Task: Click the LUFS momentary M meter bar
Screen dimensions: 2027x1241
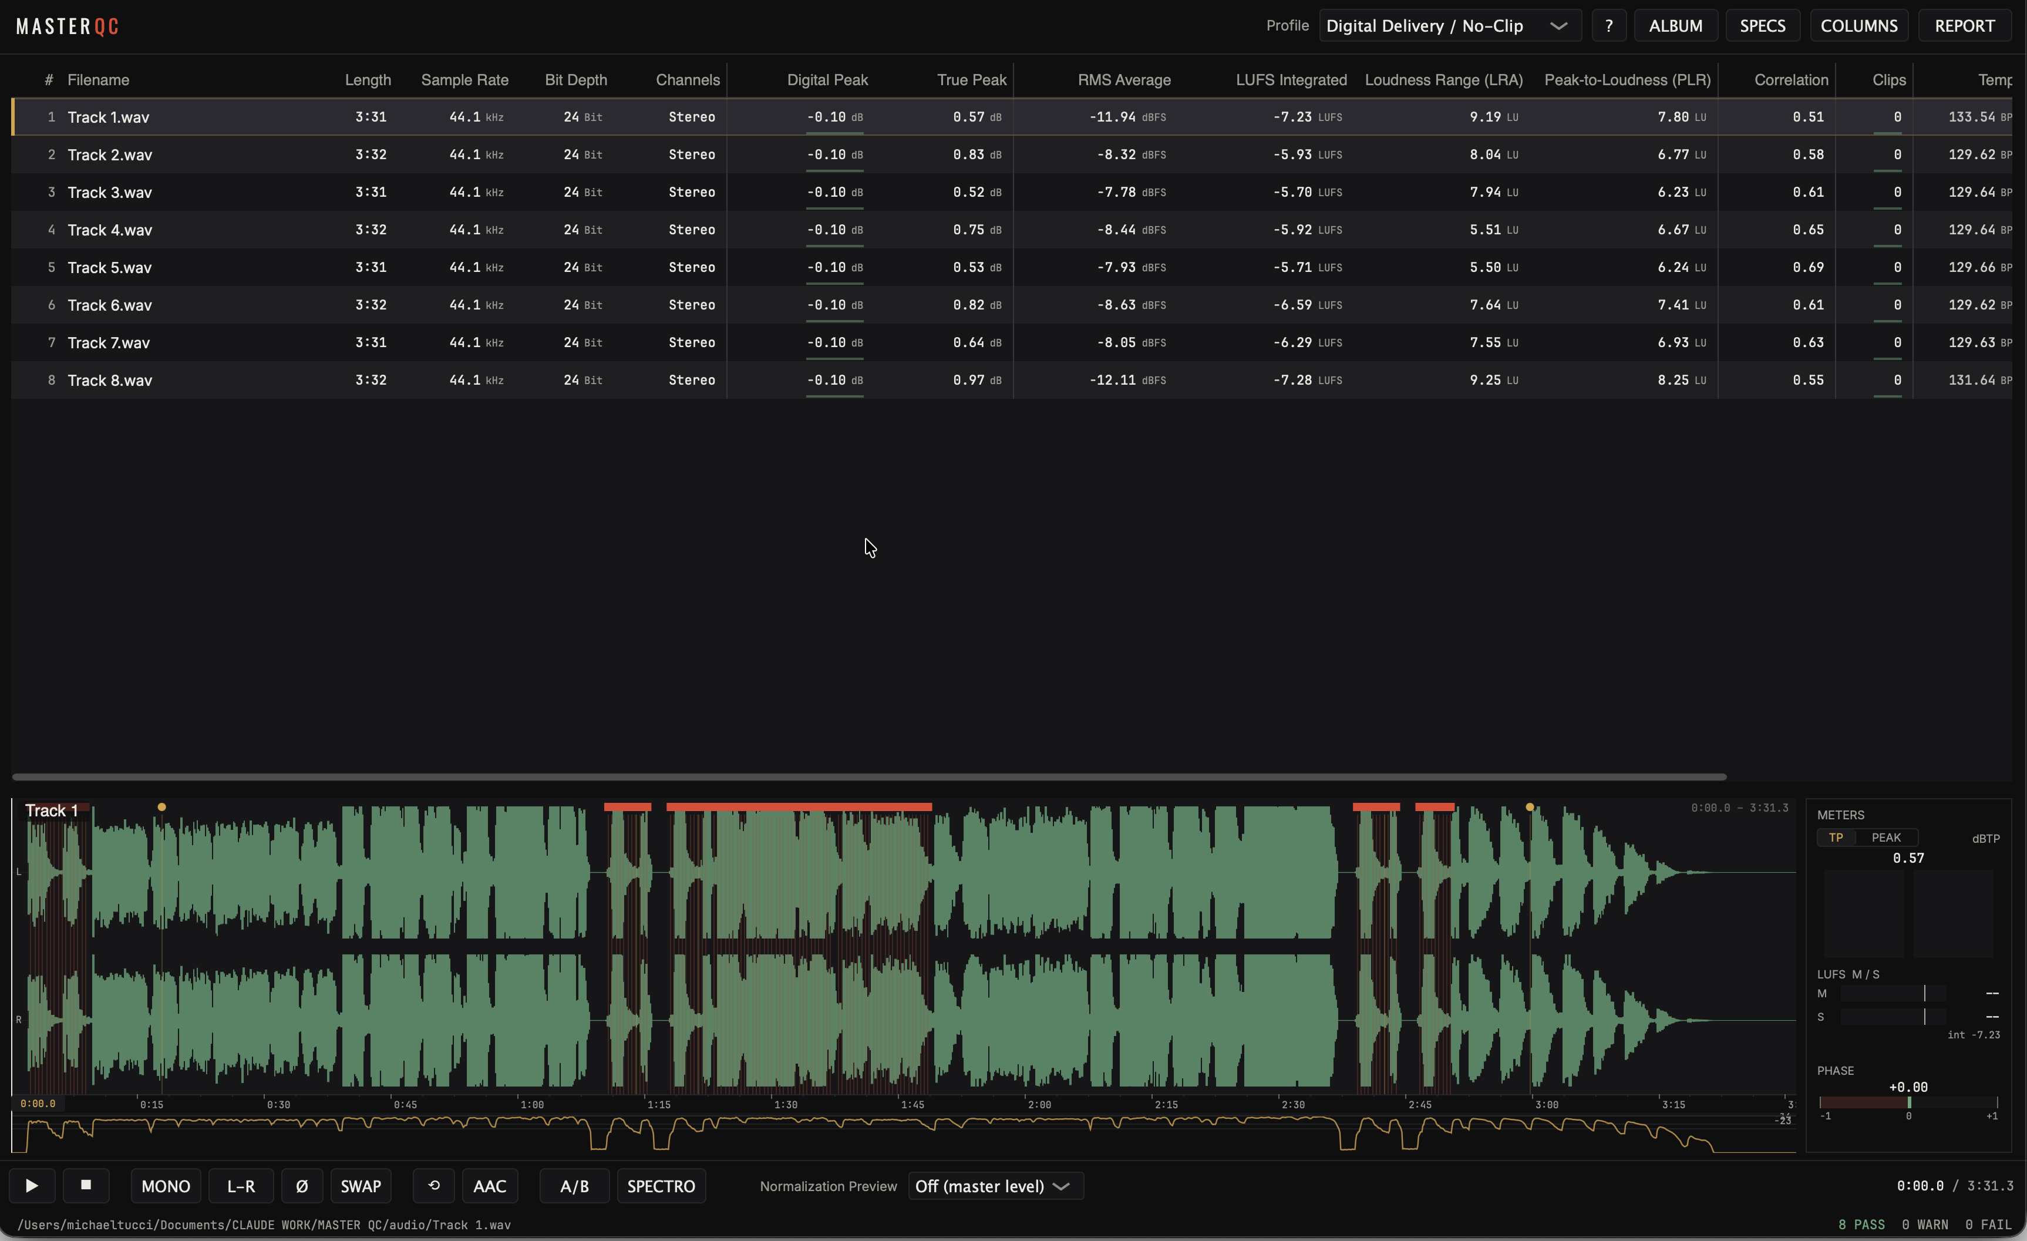Action: [1893, 993]
